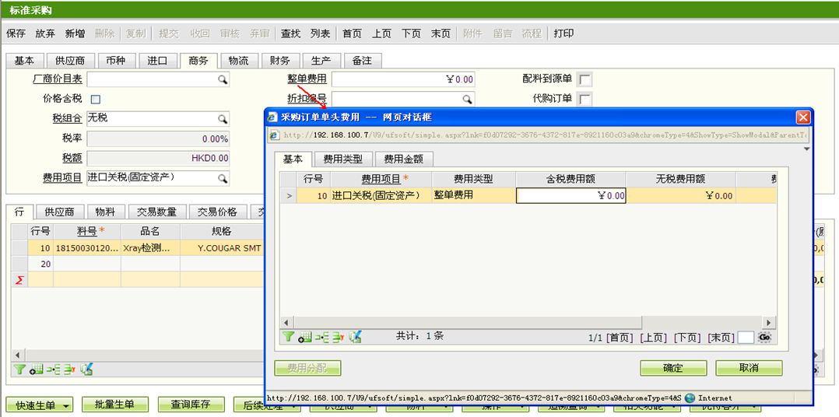This screenshot has height=417, width=839.
Task: Switch to 费用金额 tab in dialog
Action: 403,159
